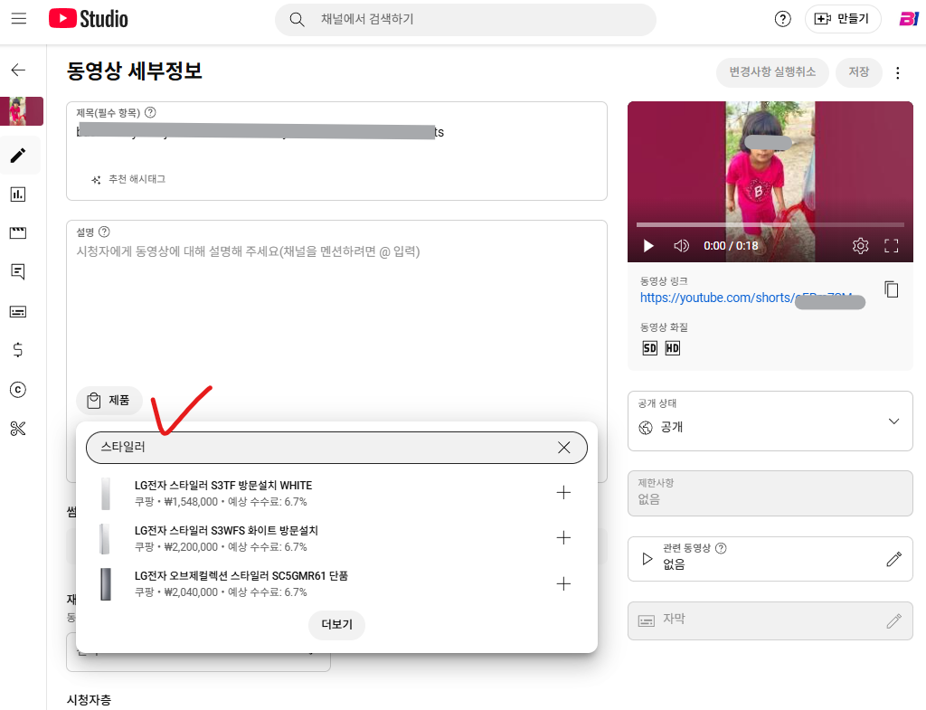This screenshot has width=926, height=710.
Task: Open the video editor clapperboard icon
Action: [18, 232]
